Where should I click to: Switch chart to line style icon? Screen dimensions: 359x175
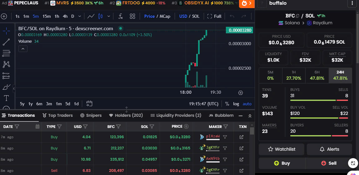[x=91, y=17]
